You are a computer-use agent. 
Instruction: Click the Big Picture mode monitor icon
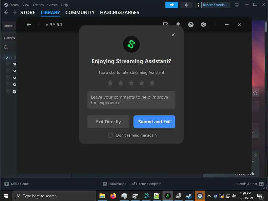point(237,5)
